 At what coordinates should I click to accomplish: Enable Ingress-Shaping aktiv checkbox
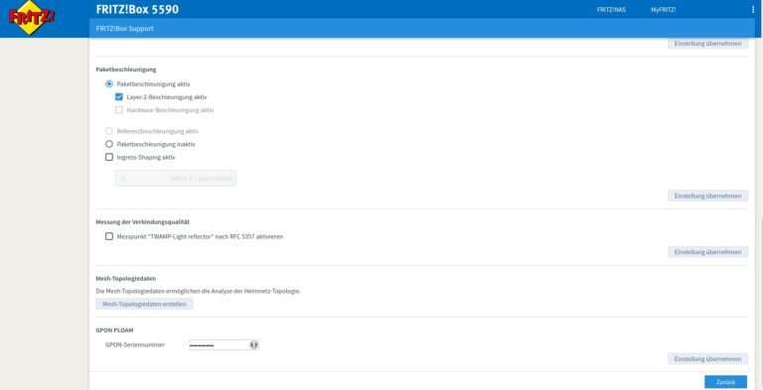pos(109,157)
